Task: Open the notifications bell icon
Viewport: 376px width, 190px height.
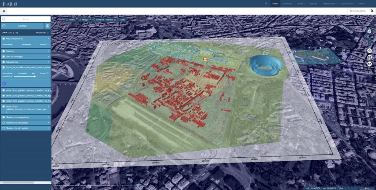Action: (372, 11)
